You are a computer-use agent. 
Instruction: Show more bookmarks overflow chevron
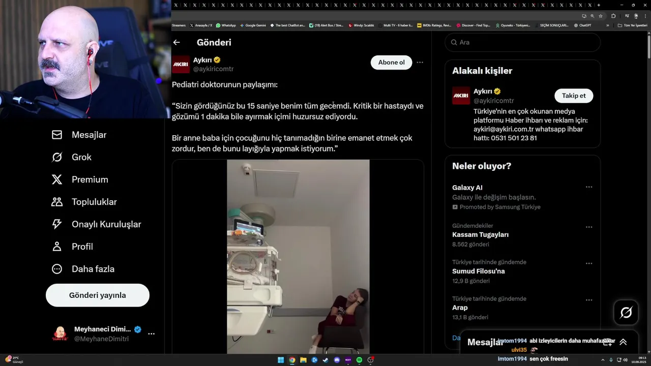coord(607,25)
